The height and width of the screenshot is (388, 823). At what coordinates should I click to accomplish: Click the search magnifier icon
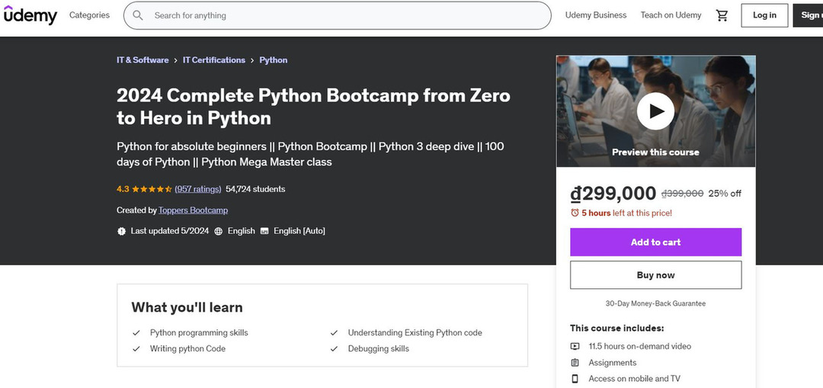(138, 15)
